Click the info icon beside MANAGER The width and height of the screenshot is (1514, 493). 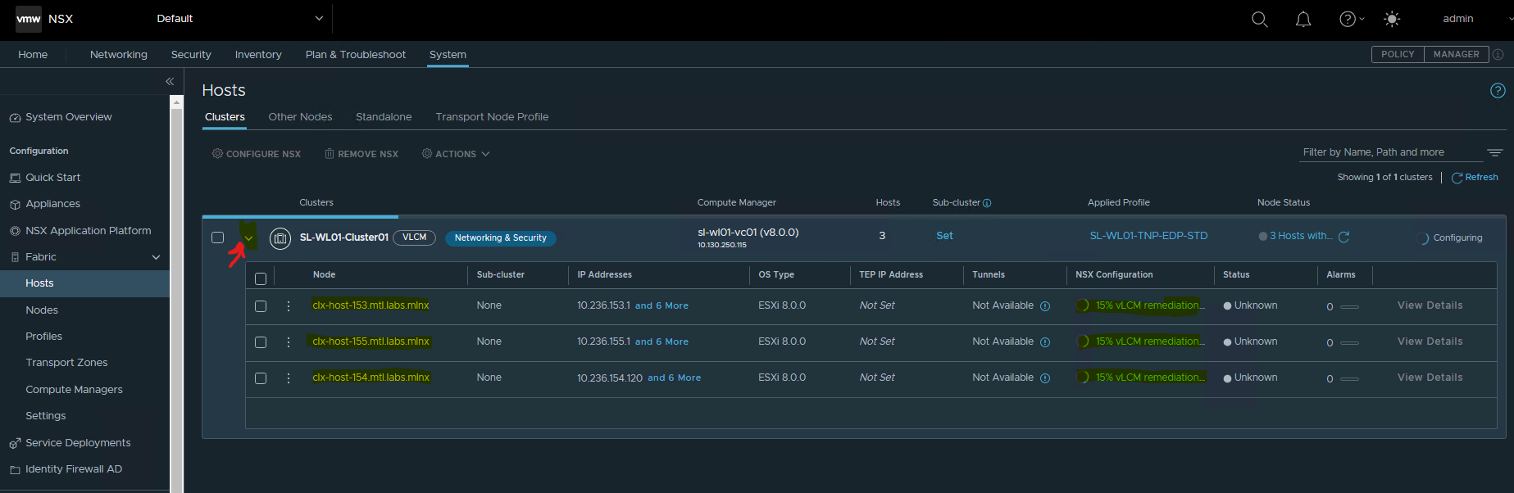point(1498,54)
